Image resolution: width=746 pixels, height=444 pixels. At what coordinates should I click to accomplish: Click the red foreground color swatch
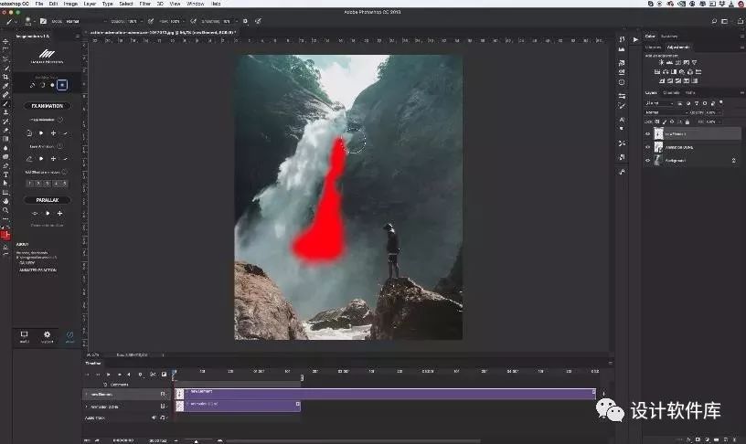[5, 234]
